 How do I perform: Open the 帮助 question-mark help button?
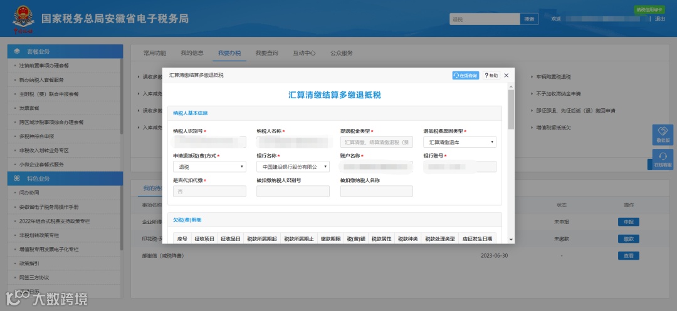491,75
